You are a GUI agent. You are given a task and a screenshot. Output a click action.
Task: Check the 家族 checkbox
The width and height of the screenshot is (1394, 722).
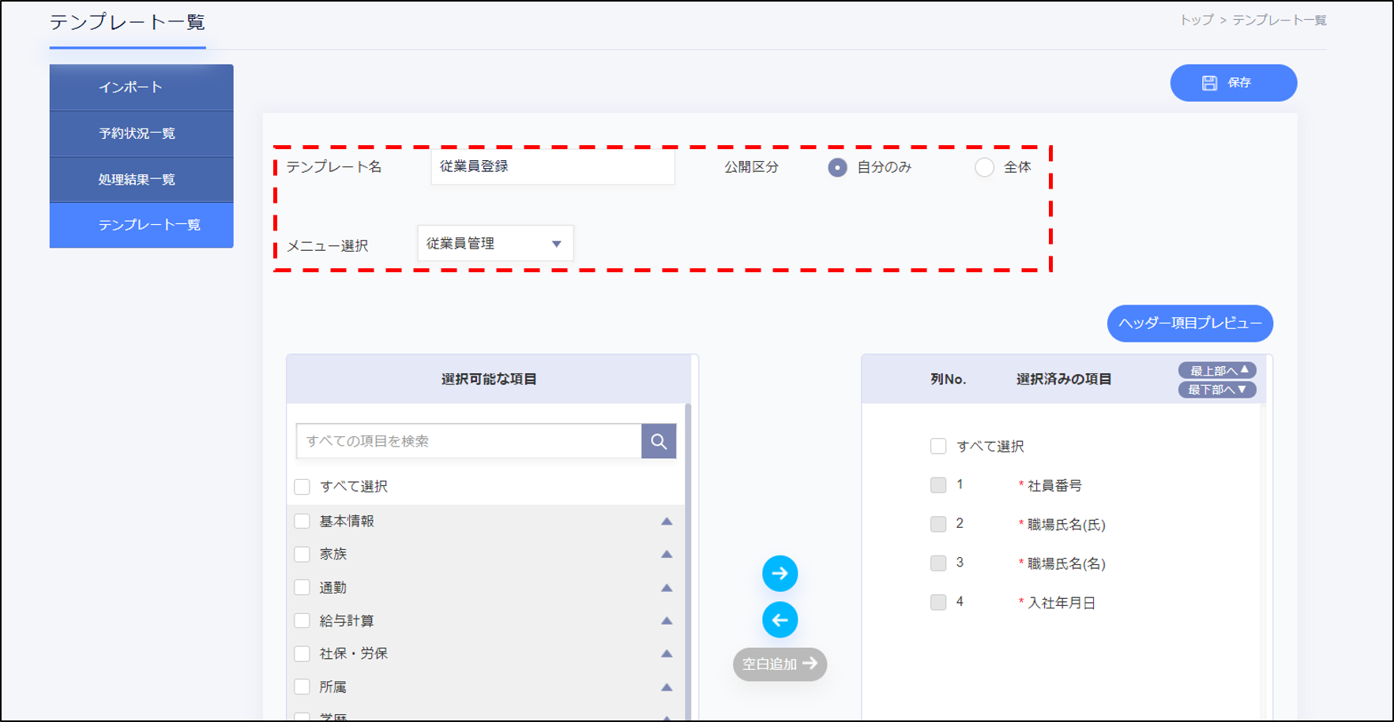point(302,555)
